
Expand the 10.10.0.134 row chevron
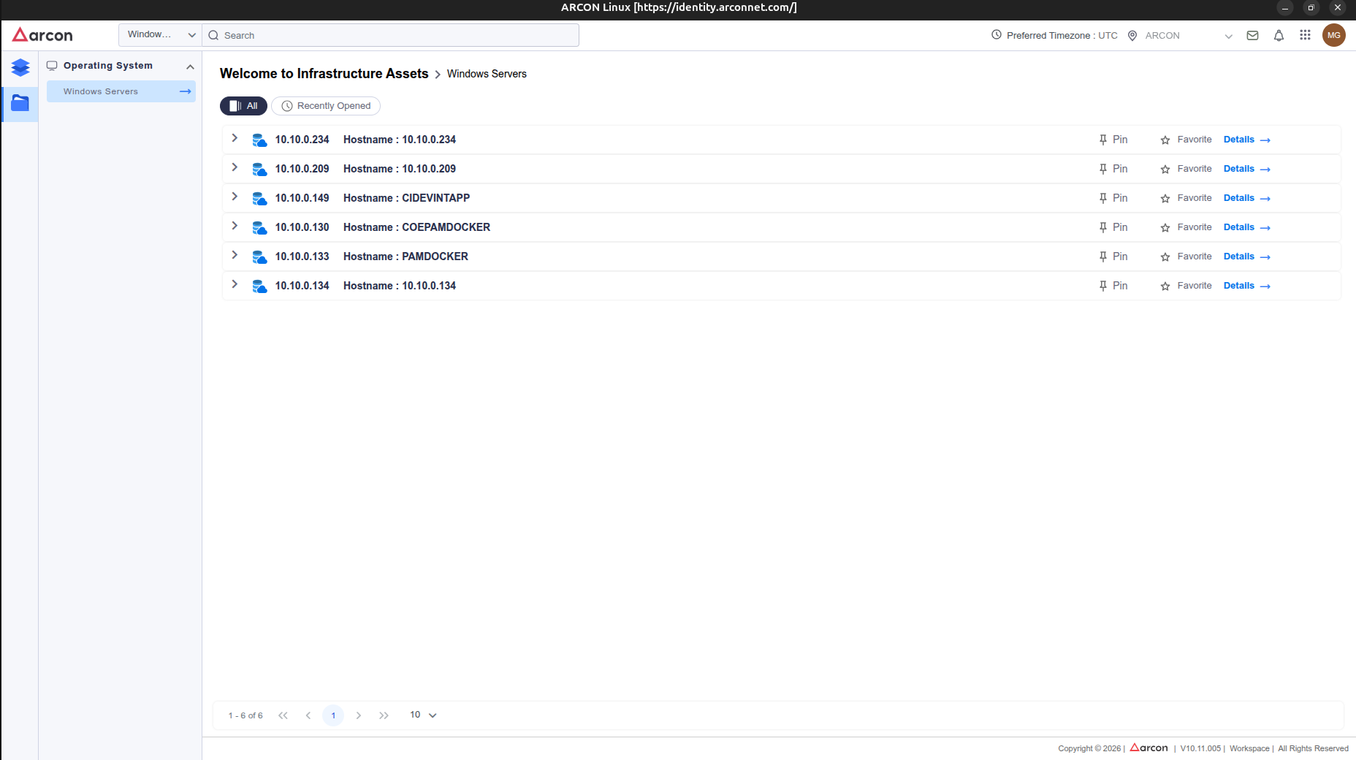click(x=235, y=284)
